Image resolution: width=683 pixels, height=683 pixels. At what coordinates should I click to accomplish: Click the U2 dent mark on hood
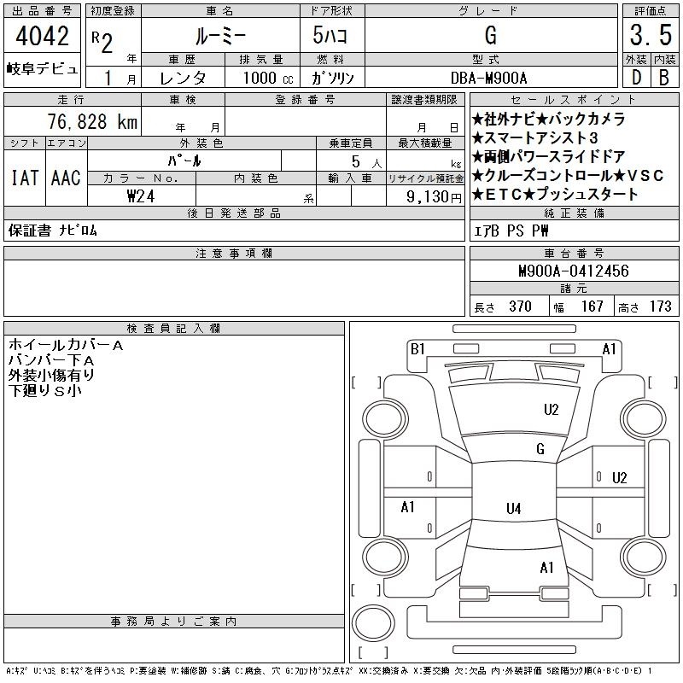551,410
